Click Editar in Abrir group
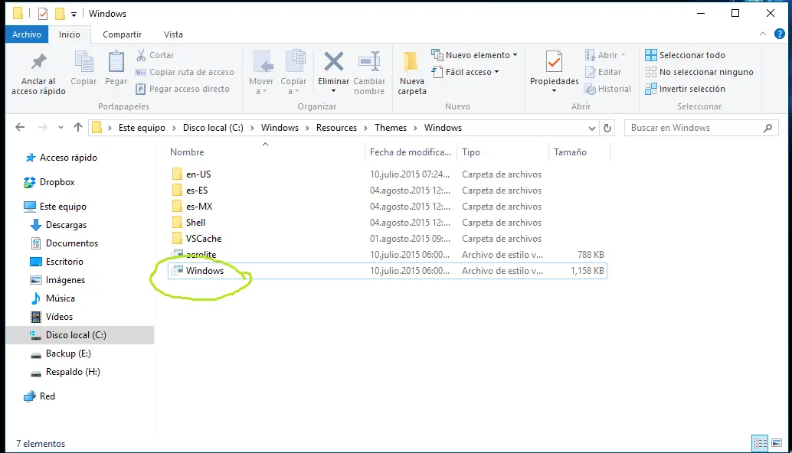This screenshot has height=453, width=792. pyautogui.click(x=604, y=72)
